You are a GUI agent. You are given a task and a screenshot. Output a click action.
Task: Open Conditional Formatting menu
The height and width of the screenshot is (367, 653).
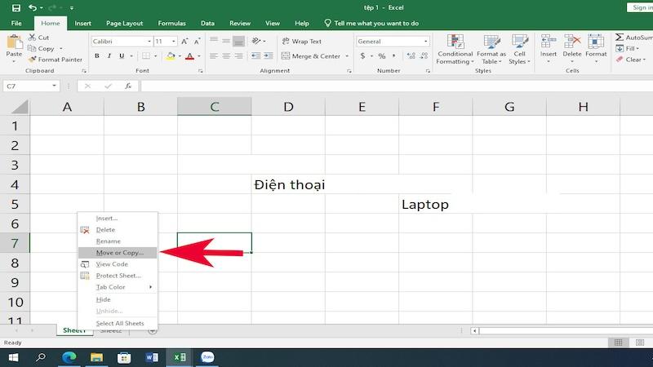[455, 49]
